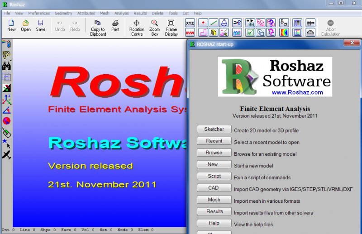Click the Roshaz Software logo image
Viewport: 362px width, 234px height.
click(275, 76)
